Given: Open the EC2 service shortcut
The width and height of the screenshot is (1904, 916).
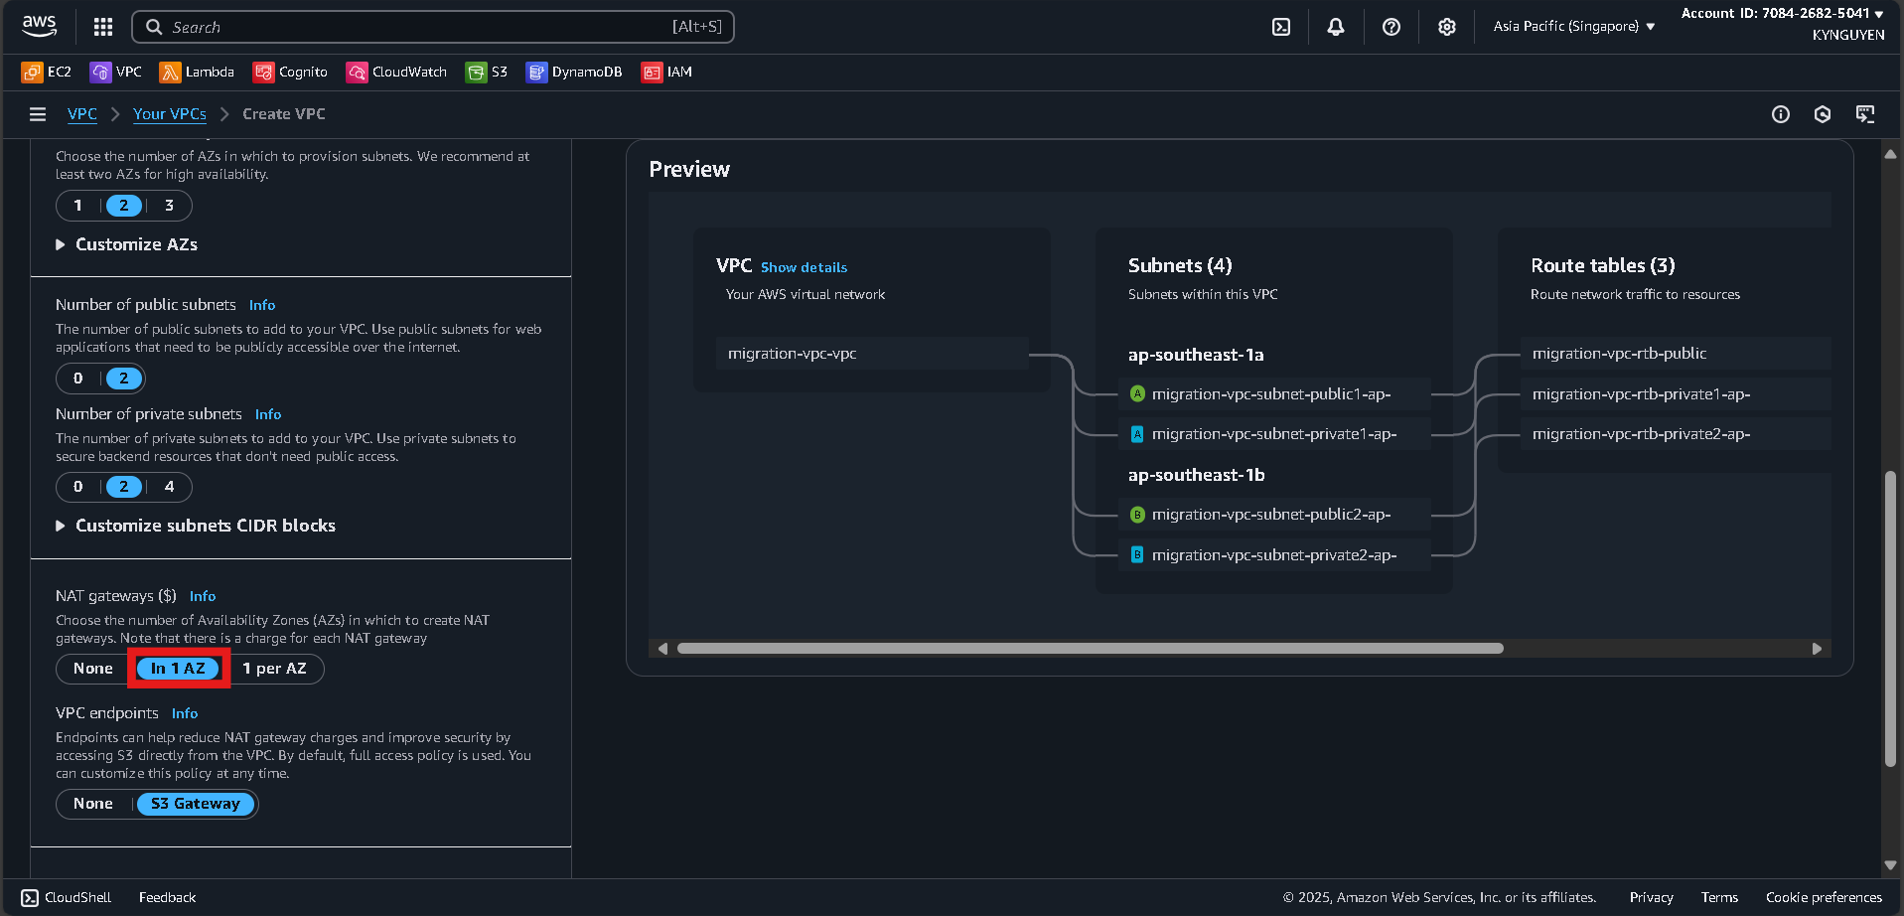Looking at the screenshot, I should [x=46, y=72].
